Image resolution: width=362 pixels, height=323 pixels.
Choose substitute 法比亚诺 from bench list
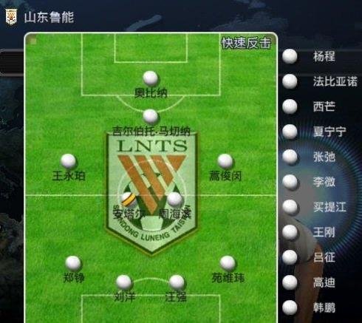[319, 81]
